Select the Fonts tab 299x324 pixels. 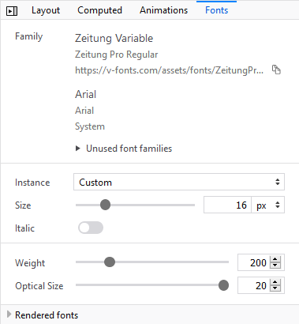pos(216,10)
